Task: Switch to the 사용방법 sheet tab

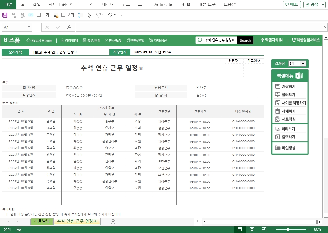Action: click(x=42, y=221)
